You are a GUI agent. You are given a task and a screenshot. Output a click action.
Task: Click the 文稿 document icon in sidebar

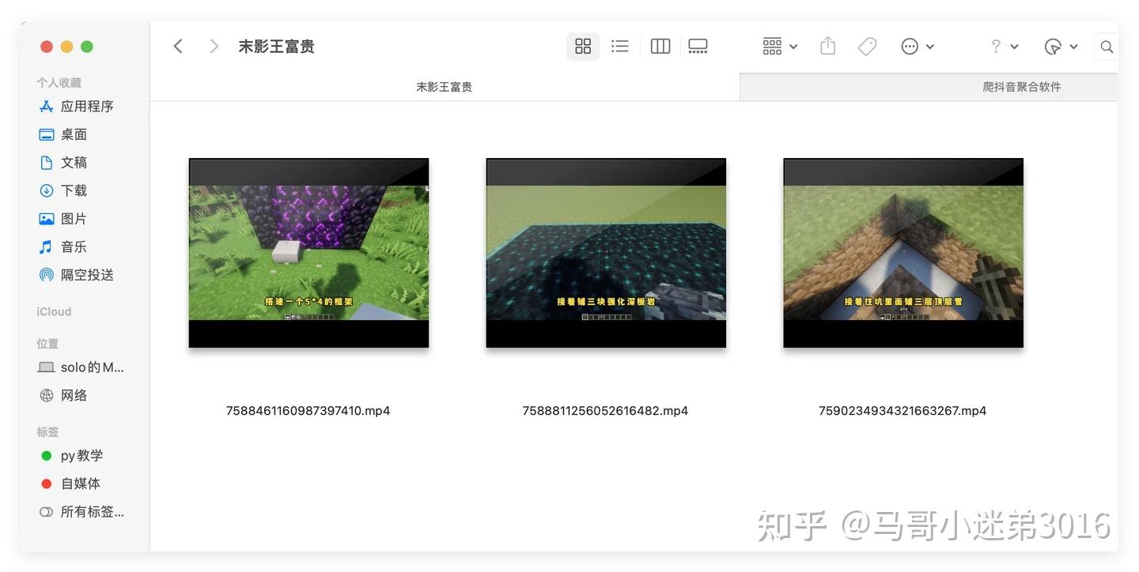pyautogui.click(x=47, y=162)
